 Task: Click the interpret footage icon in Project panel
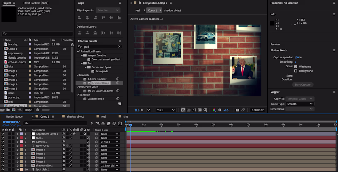2,110
